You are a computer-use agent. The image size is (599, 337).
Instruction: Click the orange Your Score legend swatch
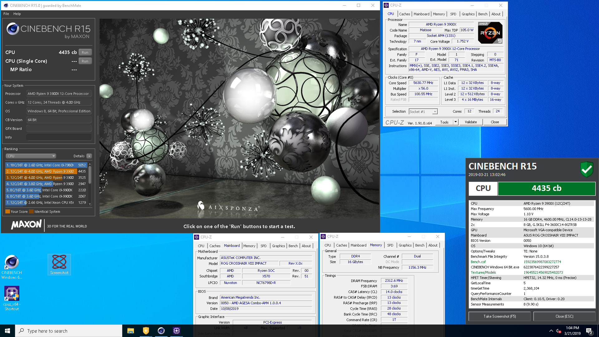click(x=7, y=212)
